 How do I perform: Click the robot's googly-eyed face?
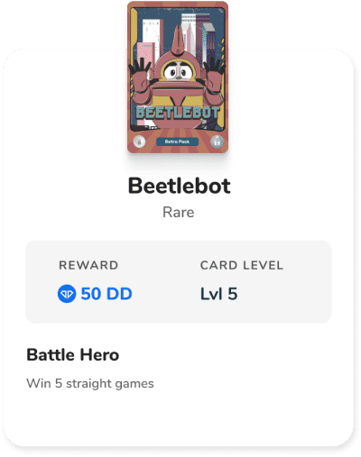(178, 71)
